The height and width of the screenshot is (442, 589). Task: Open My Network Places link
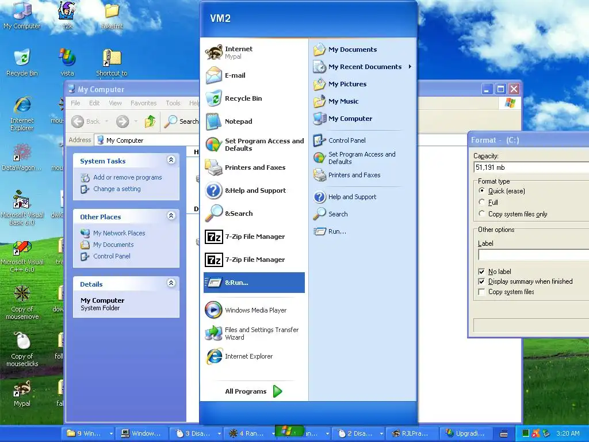(x=119, y=233)
